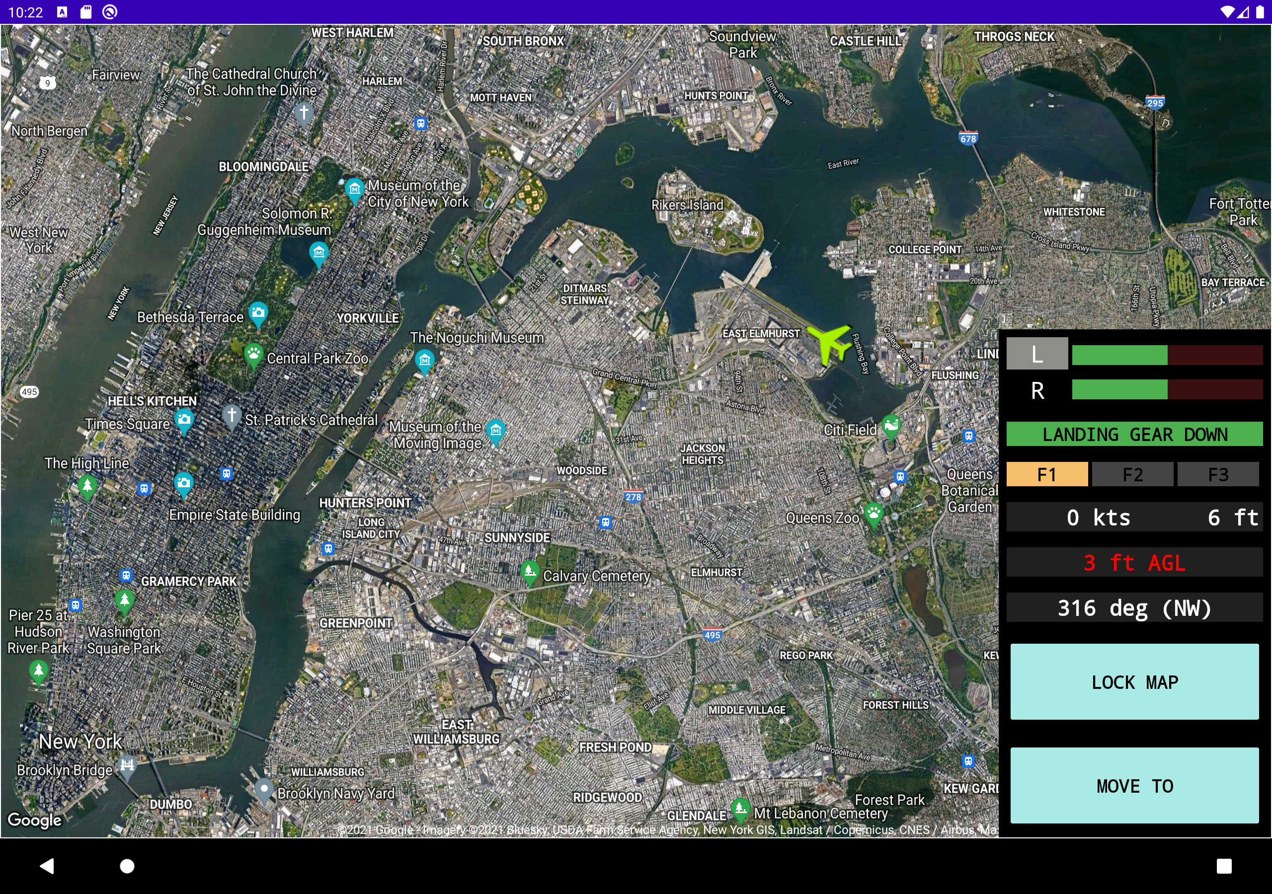The image size is (1272, 894).
Task: Tap the 6 ft altitude readout
Action: [x=1232, y=518]
